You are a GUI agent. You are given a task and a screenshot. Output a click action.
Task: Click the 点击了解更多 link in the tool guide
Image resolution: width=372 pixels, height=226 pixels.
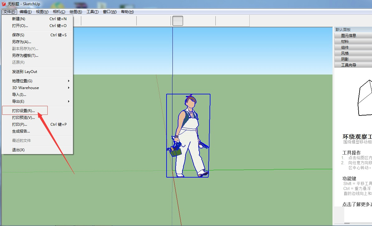click(x=357, y=204)
